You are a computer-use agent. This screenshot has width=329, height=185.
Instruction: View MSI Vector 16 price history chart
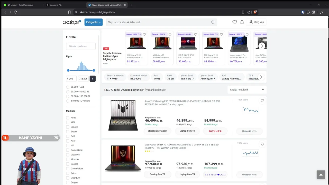pos(250,153)
